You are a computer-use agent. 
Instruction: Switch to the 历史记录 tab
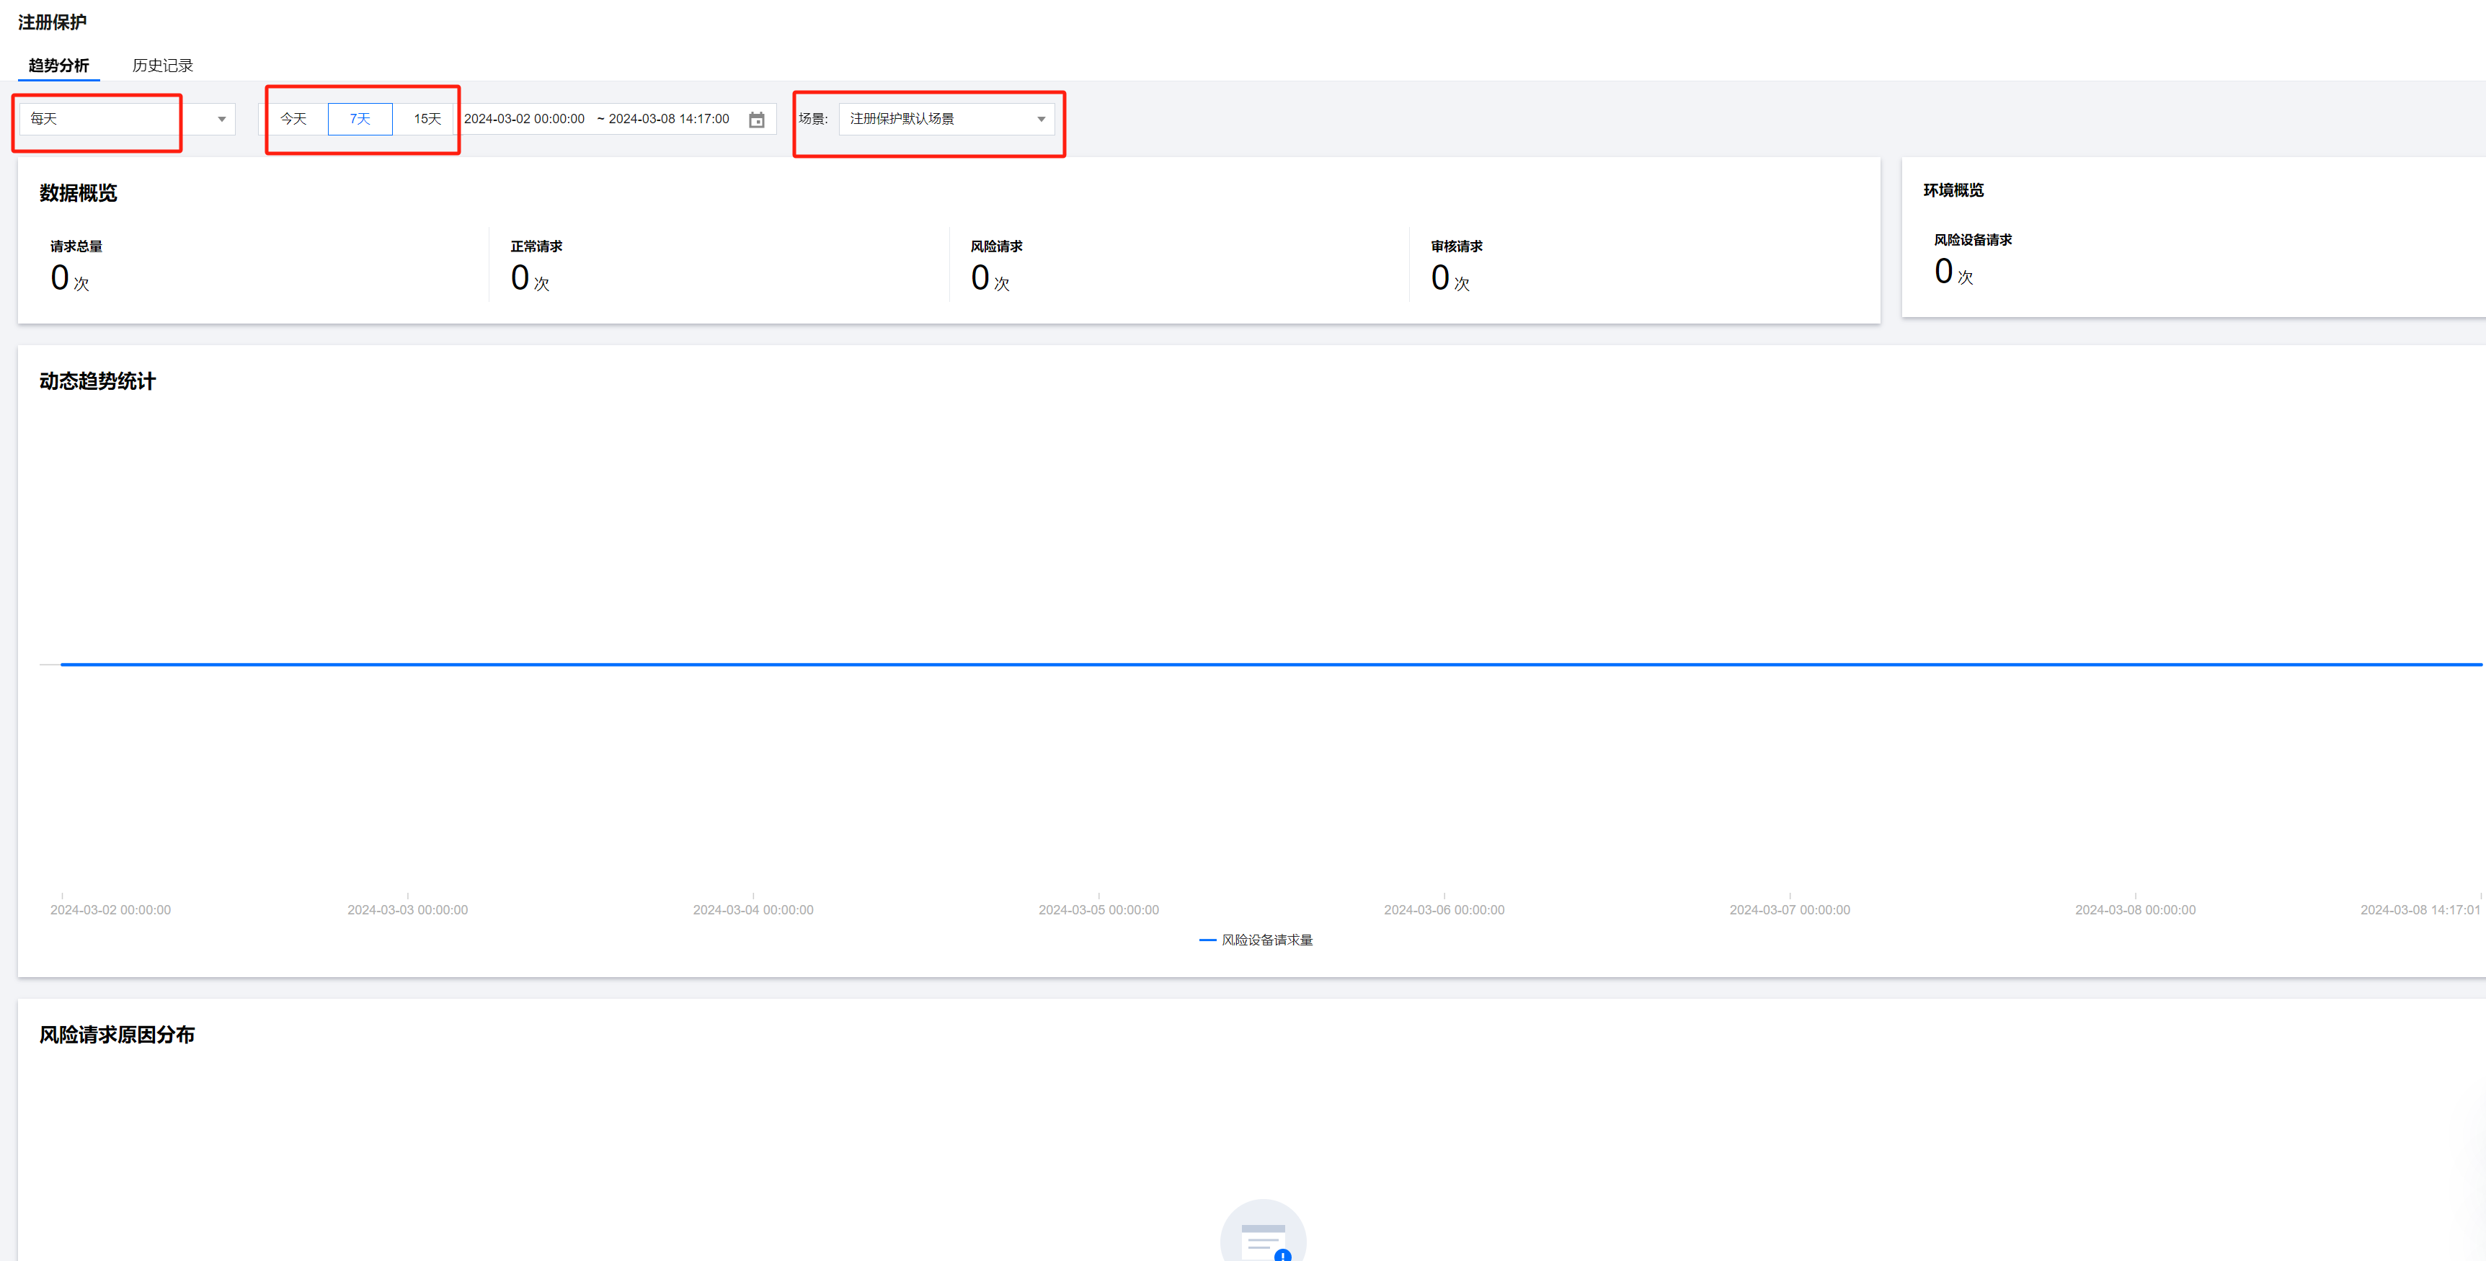tap(162, 66)
